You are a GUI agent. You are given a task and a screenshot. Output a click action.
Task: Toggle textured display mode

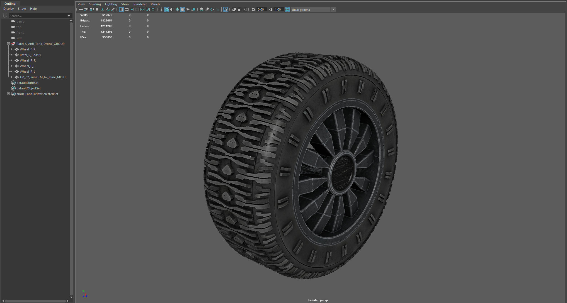(183, 9)
